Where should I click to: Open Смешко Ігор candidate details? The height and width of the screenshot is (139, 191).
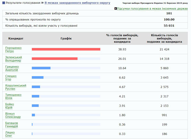[x=11, y=78]
